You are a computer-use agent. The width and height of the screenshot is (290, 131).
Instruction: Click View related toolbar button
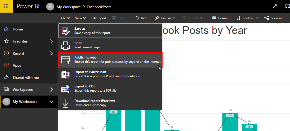tap(274, 18)
